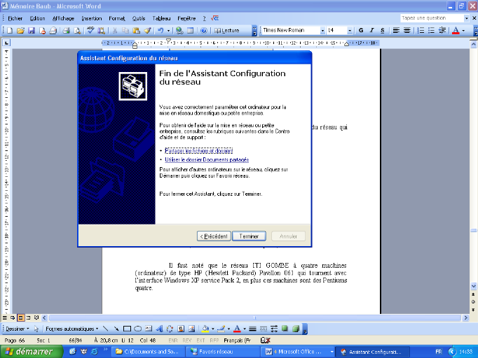This screenshot has height=358, width=478.
Task: Open 'Partager les fichiers et dossiers' link
Action: pyautogui.click(x=198, y=150)
